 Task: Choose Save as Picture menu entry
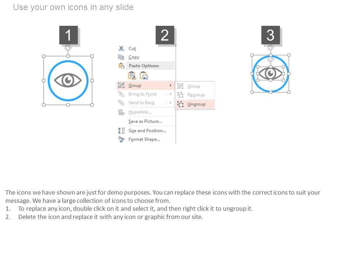coord(145,121)
